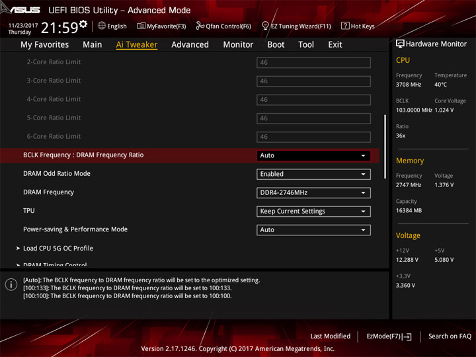476x357 pixels.
Task: Open BCLK Frequency DRAM Ratio dropdown
Action: [x=313, y=155]
